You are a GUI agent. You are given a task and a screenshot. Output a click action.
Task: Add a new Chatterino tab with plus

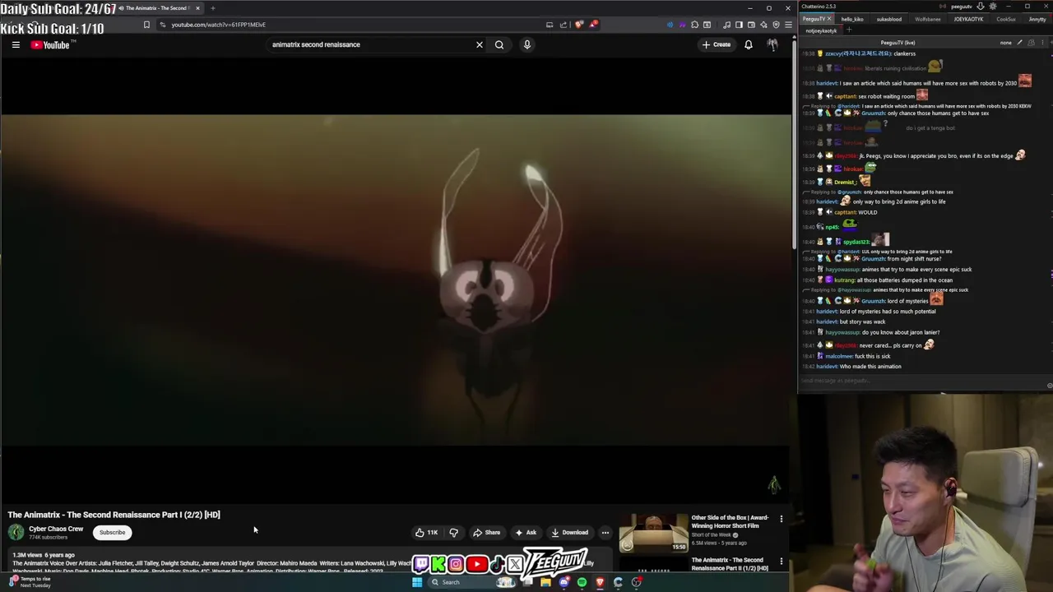click(x=849, y=30)
